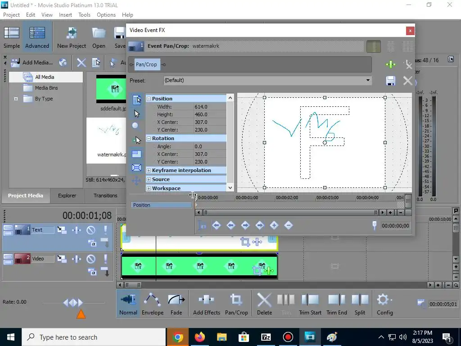The image size is (461, 346).
Task: Expand Keyframe interpolation section
Action: pyautogui.click(x=149, y=171)
